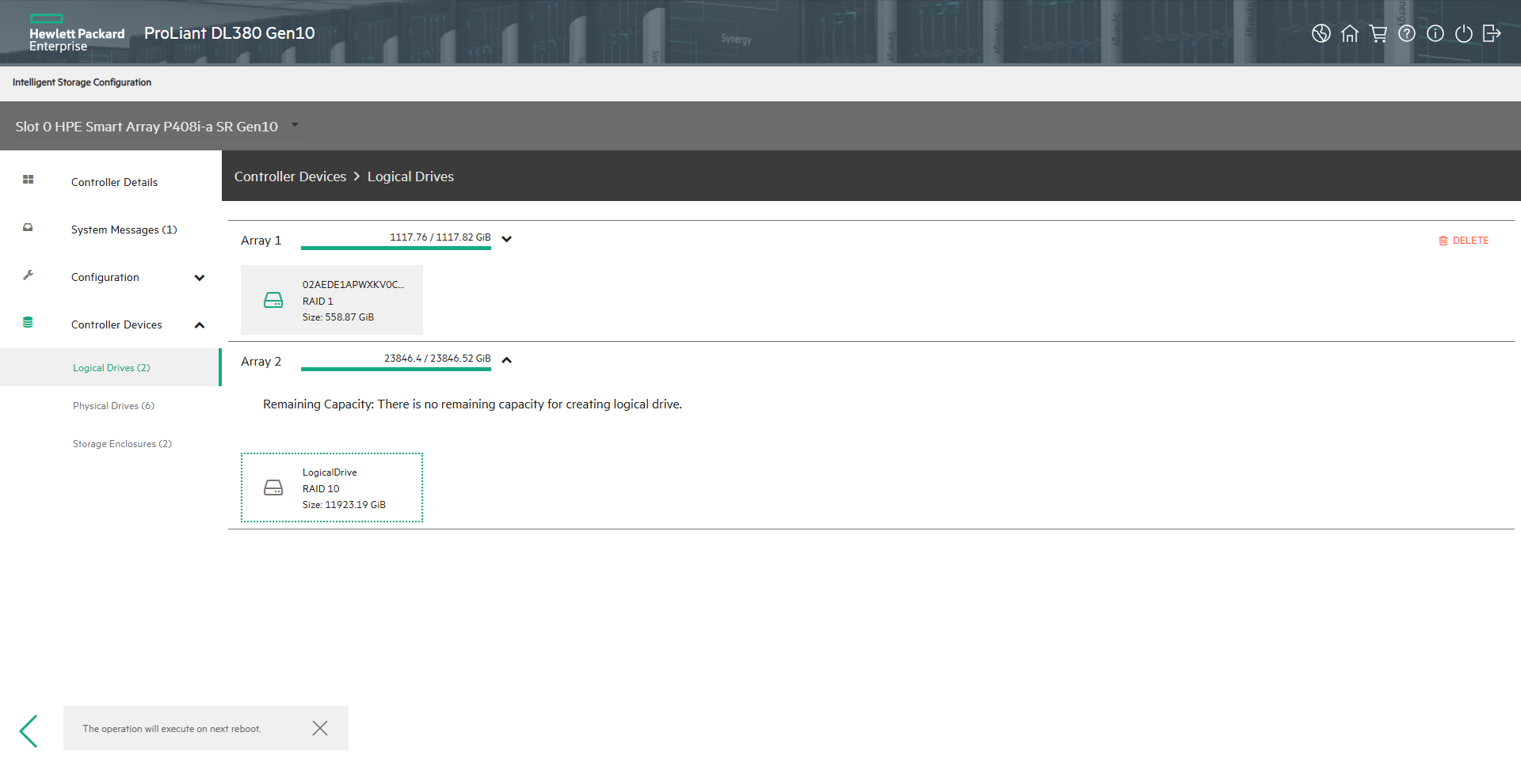The width and height of the screenshot is (1521, 774).
Task: Open the Slot 0 controller dropdown
Action: pos(295,125)
